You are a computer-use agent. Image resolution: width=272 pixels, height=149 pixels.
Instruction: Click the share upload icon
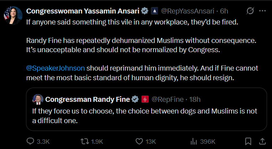coord(262,142)
